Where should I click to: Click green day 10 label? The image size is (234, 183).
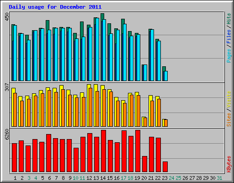[75, 178]
